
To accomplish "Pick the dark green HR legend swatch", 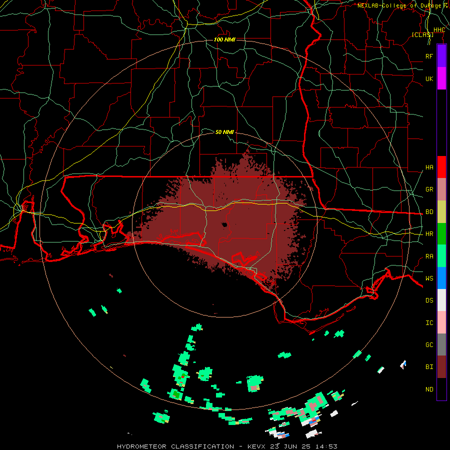I will [441, 234].
